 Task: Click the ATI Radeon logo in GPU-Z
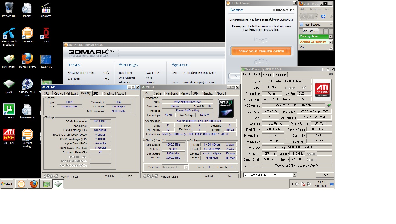pos(322,90)
